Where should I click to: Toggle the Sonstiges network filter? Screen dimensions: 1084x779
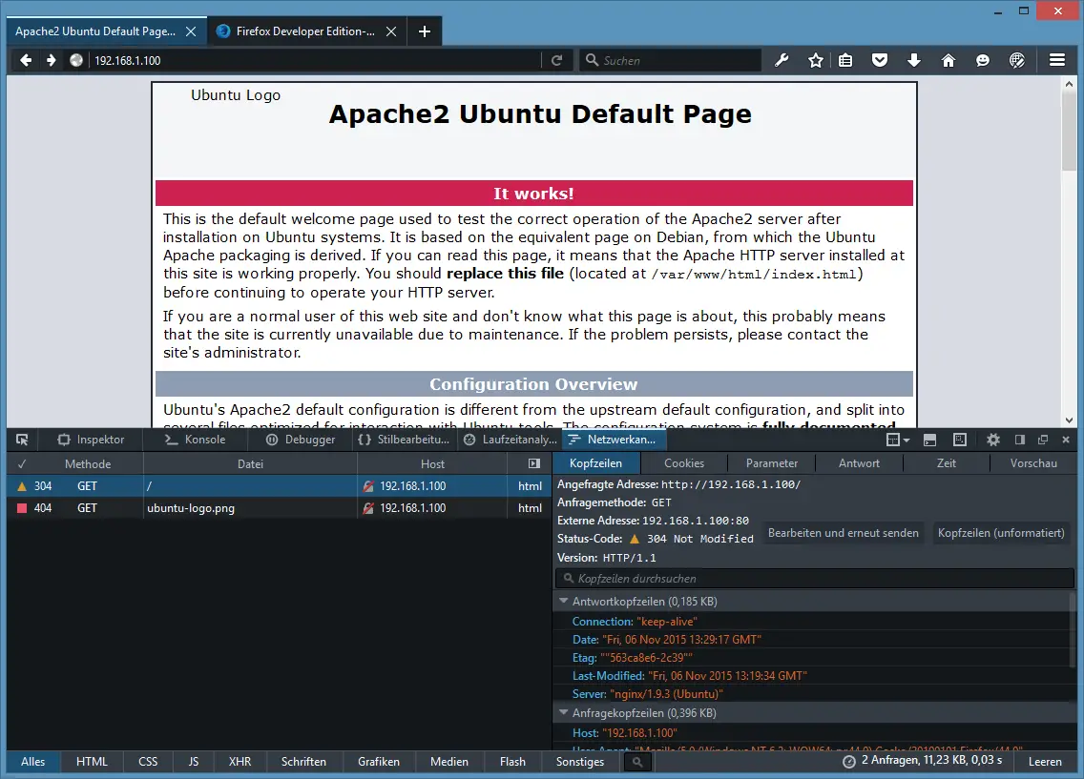coord(580,762)
